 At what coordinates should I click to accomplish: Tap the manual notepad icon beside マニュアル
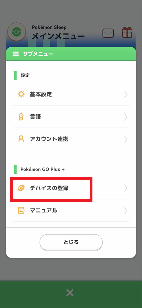(21, 210)
